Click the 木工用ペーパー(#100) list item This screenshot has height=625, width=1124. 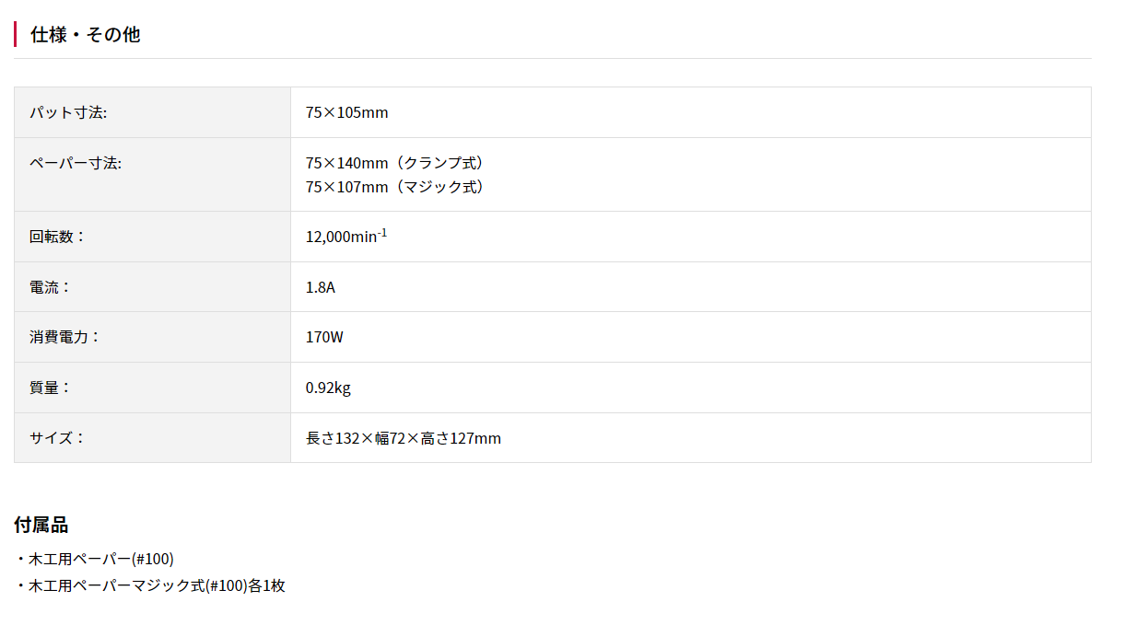[x=100, y=559]
